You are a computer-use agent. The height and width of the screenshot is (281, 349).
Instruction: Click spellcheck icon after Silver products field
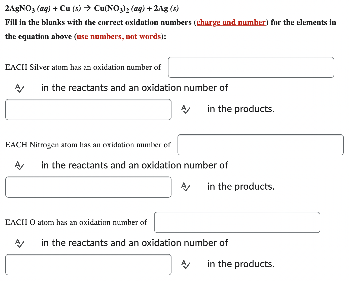tap(186, 109)
